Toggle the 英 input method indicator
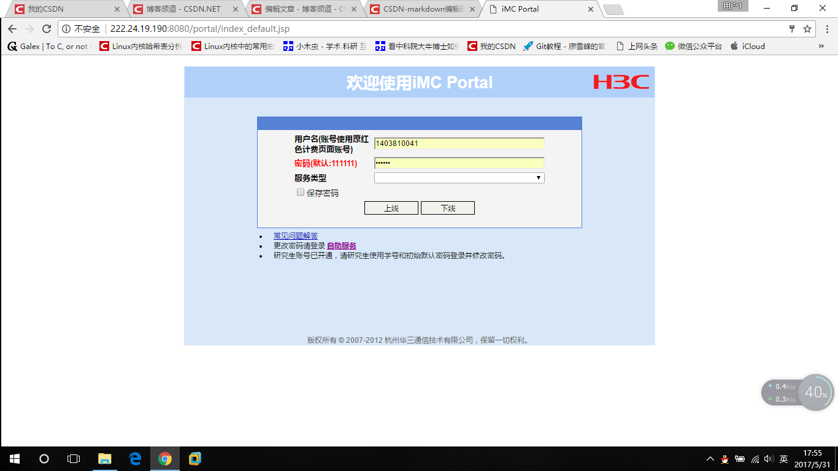 [784, 459]
